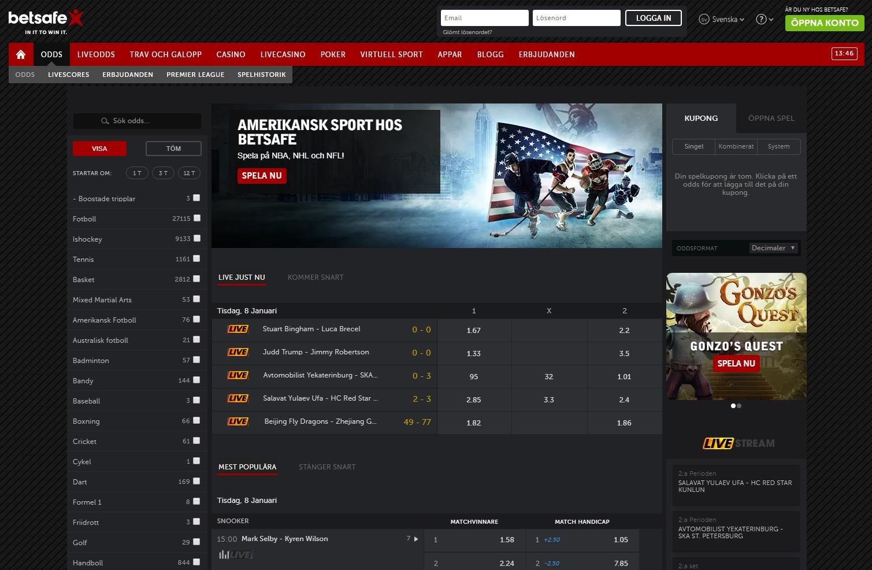The width and height of the screenshot is (872, 570).
Task: Click SPELA NU on the American sports banner
Action: pyautogui.click(x=261, y=176)
